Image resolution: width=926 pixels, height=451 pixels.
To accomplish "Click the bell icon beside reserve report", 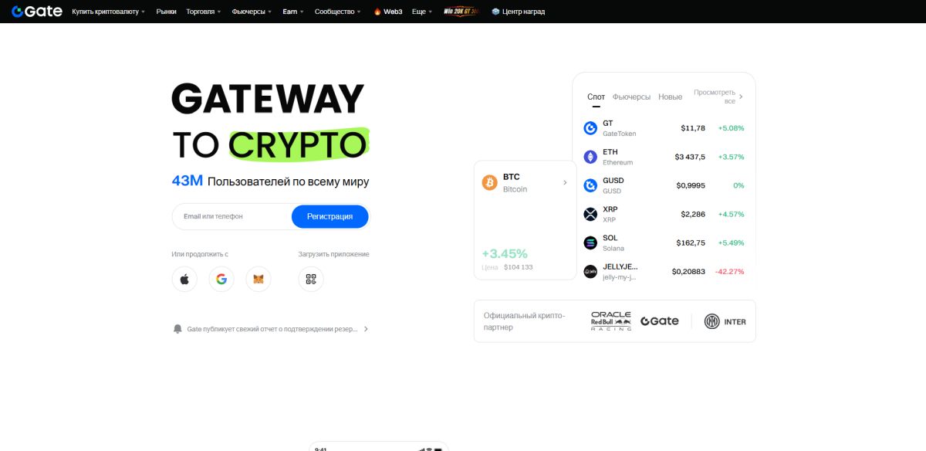I will 177,328.
